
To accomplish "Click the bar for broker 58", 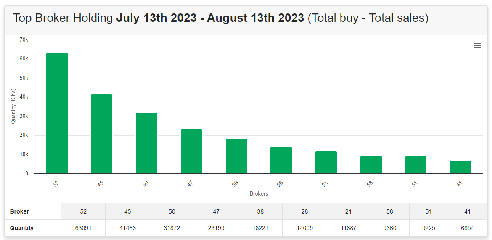I will [x=371, y=164].
